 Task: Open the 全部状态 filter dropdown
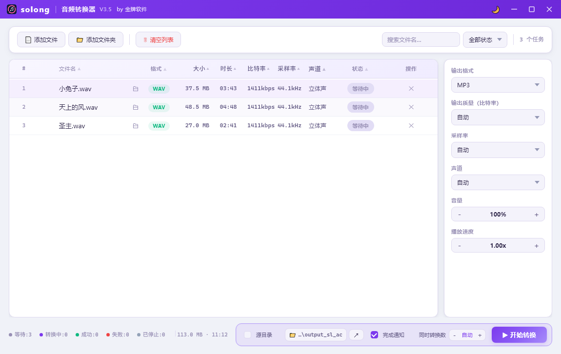[485, 39]
